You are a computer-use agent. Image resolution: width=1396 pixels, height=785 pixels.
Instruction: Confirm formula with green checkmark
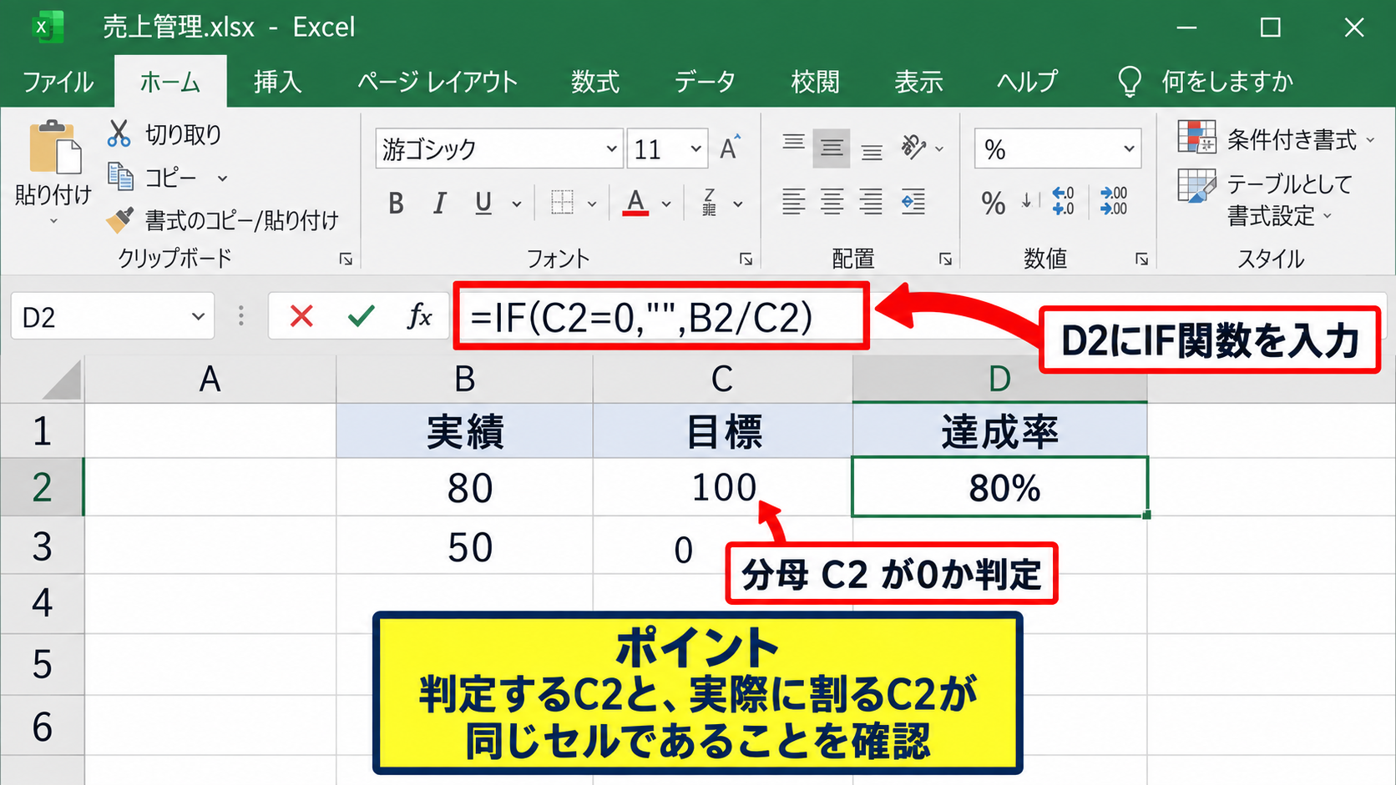click(361, 316)
